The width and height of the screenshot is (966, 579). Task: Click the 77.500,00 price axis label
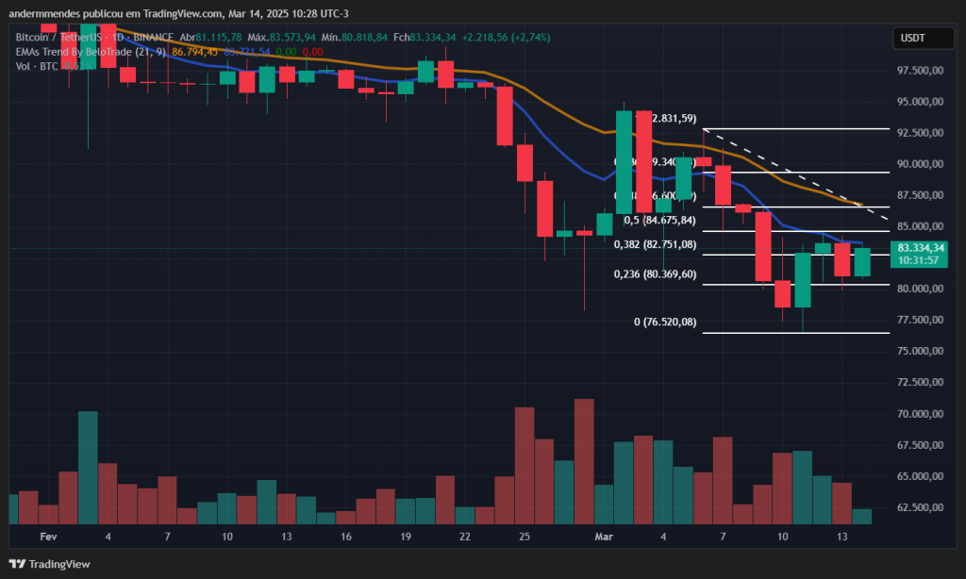[920, 320]
